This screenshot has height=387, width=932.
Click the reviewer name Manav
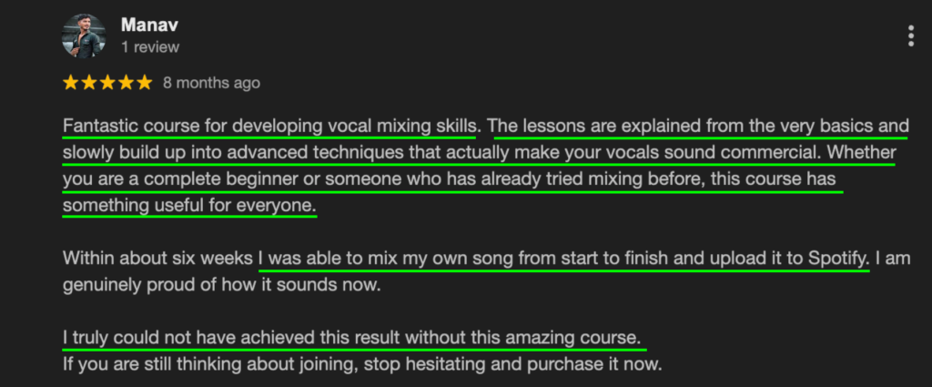(x=146, y=25)
